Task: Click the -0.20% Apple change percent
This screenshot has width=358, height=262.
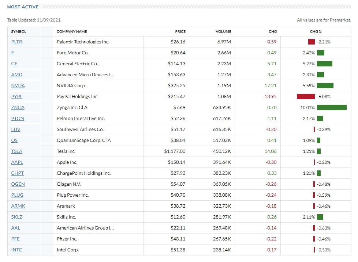Action: (324, 162)
